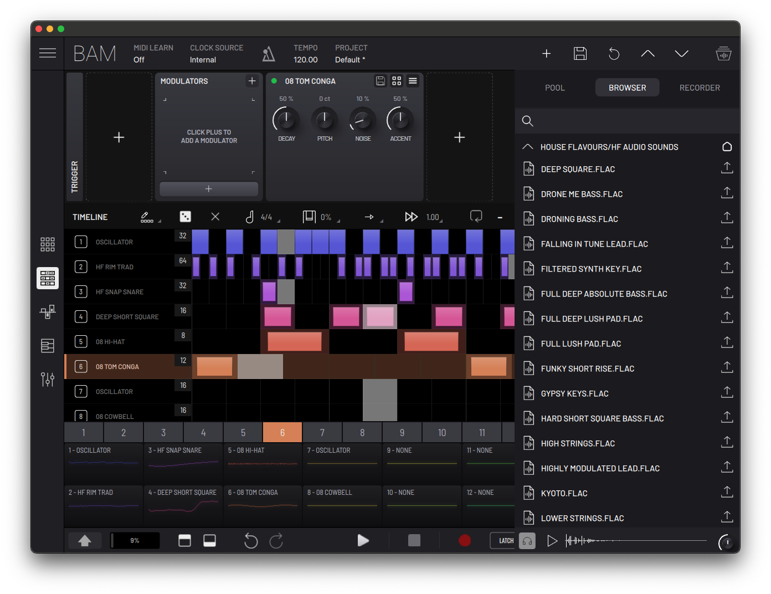
Task: Toggle the LATCH button
Action: tap(505, 541)
